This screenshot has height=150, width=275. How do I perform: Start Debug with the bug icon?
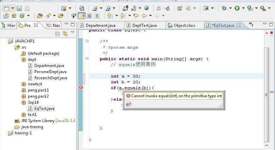pyautogui.click(x=224, y=8)
